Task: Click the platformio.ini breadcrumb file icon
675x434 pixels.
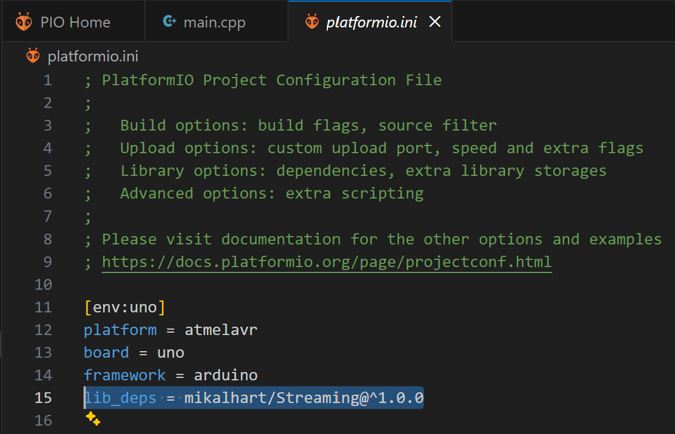Action: [33, 56]
